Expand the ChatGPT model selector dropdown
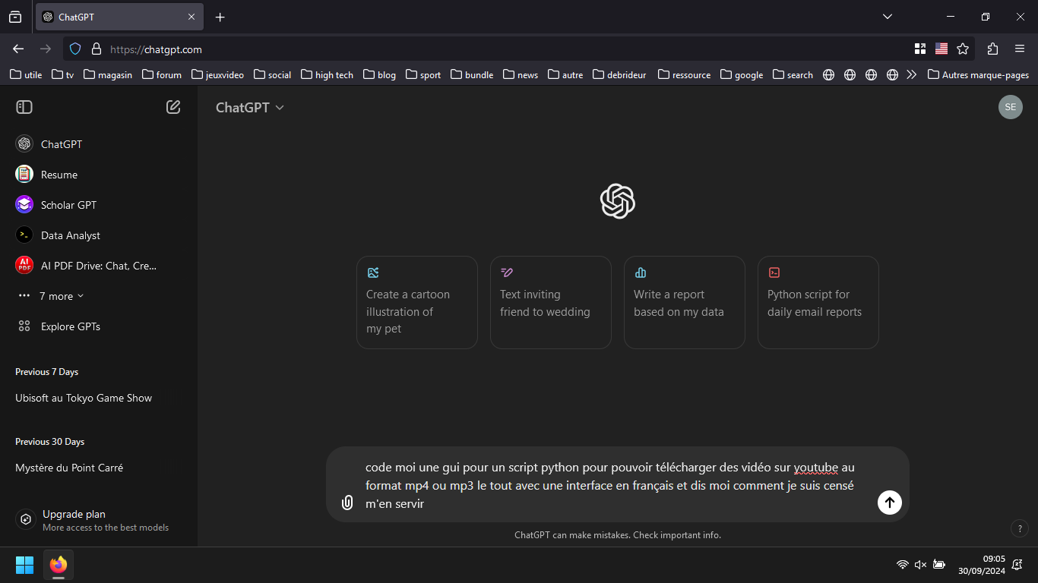The height and width of the screenshot is (583, 1038). (x=249, y=108)
